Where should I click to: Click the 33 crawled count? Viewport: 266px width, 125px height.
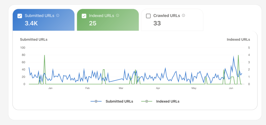(157, 24)
